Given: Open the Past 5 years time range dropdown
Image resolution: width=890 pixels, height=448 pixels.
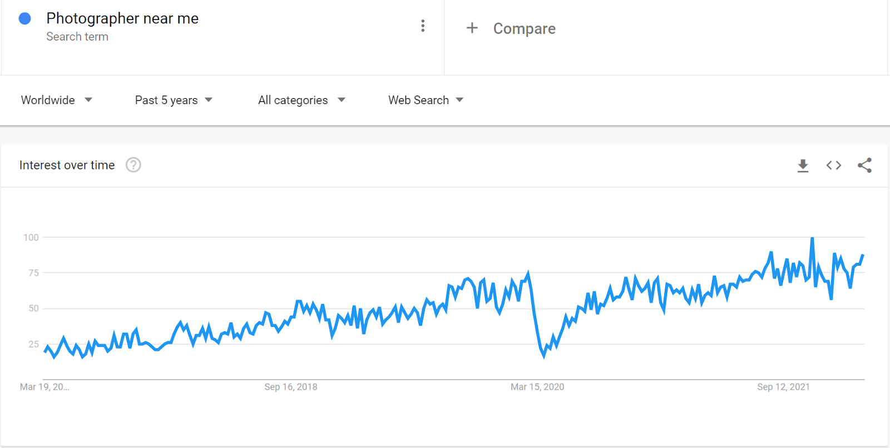Looking at the screenshot, I should 174,100.
